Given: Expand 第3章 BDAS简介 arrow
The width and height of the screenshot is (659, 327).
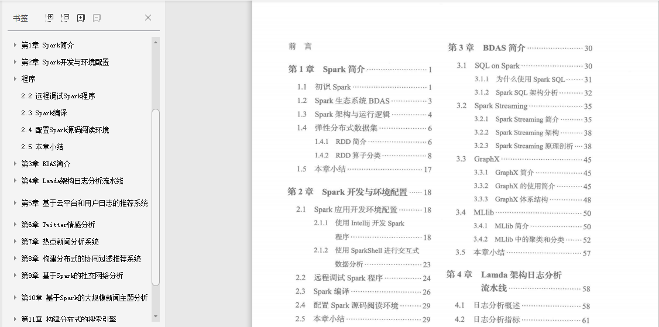Looking at the screenshot, I should pos(15,164).
